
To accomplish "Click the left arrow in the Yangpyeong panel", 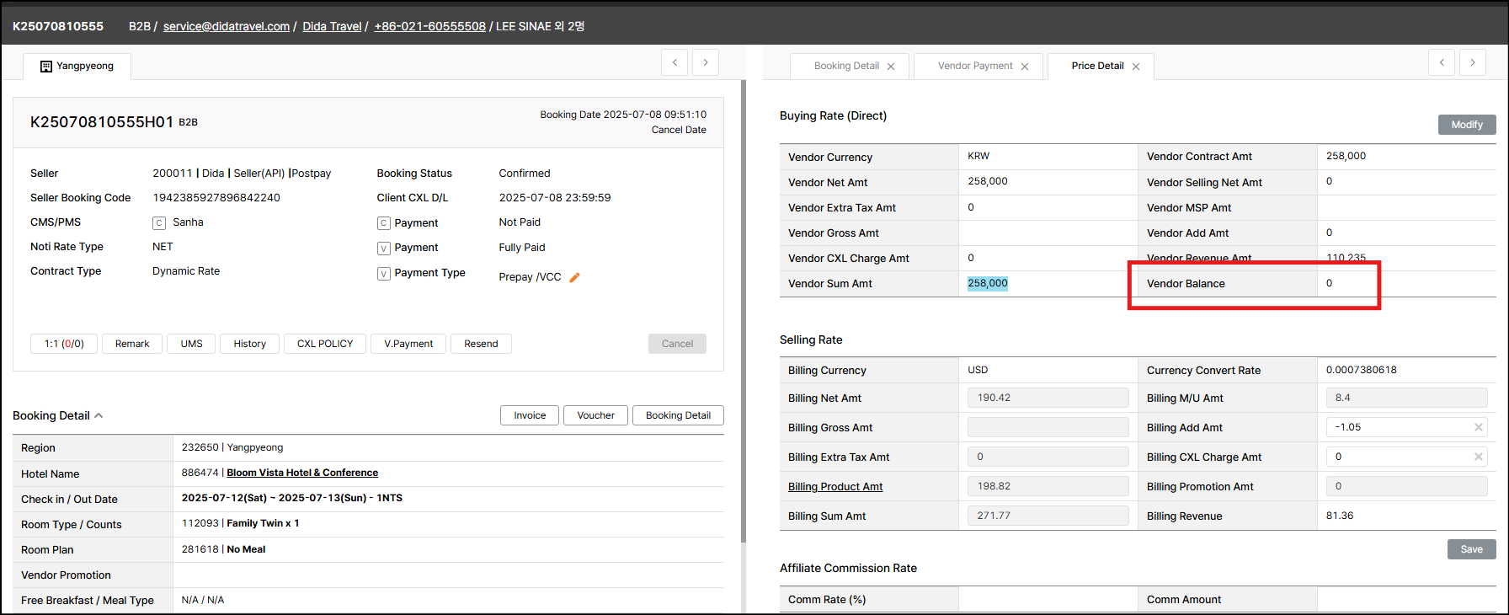I will click(x=675, y=62).
